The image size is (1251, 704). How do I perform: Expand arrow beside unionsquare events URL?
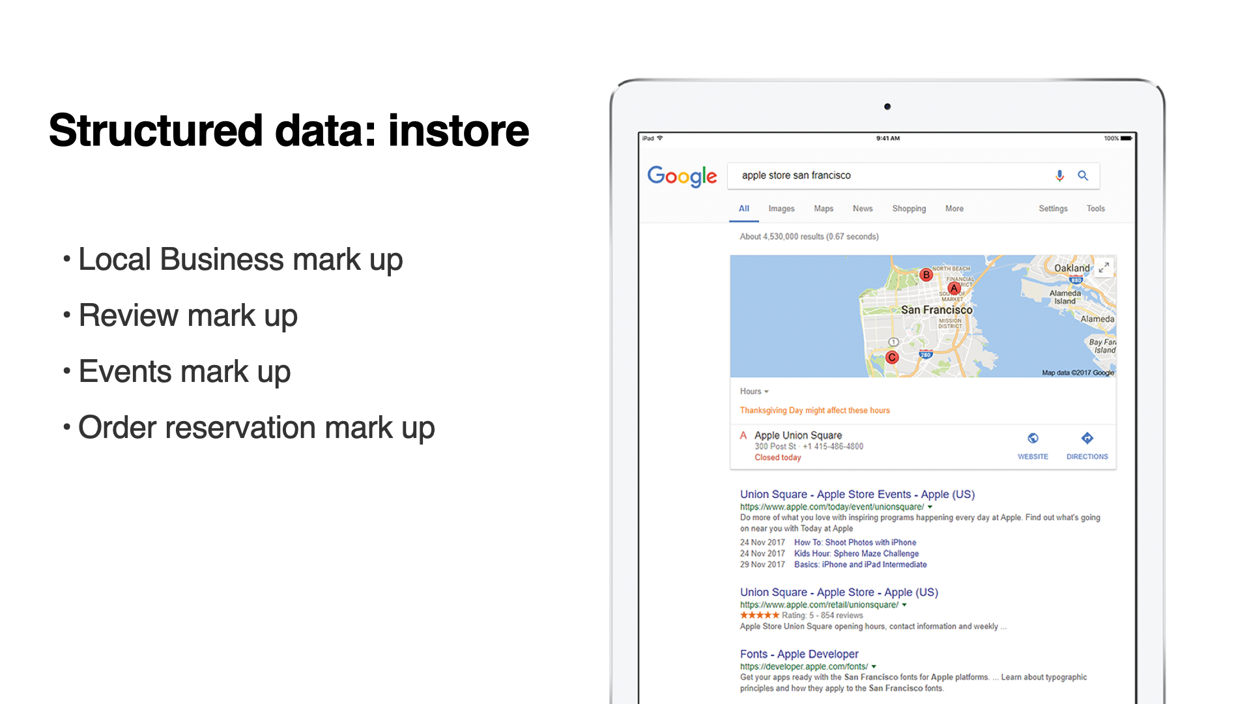[930, 507]
